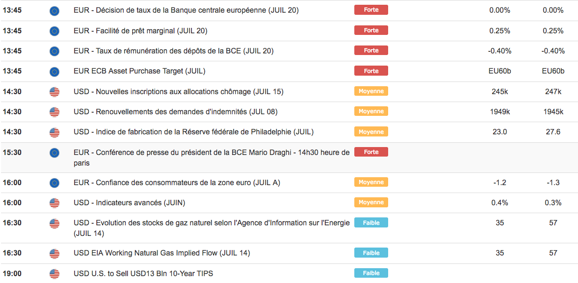The width and height of the screenshot is (578, 283).
Task: Select the Moyenne badge for Renouvellements des demandes d'indemnités
Action: point(371,112)
